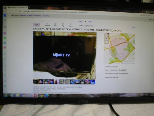Go back to the previous page
The width and height of the screenshot is (154, 116).
click(x=9, y=11)
